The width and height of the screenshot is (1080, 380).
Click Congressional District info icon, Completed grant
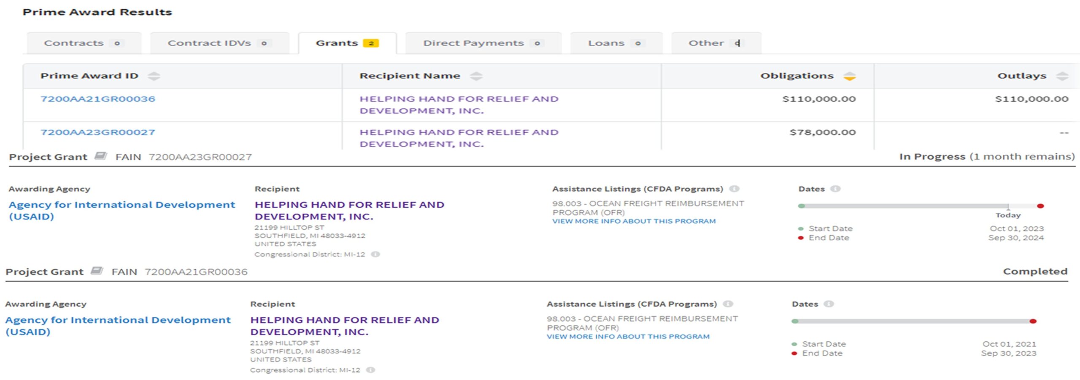pyautogui.click(x=370, y=370)
